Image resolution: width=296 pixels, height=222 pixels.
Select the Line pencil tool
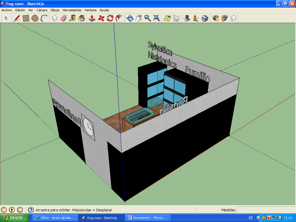pos(17,18)
